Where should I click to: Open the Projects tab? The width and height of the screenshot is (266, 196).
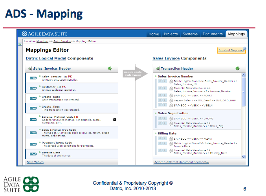[x=171, y=34]
